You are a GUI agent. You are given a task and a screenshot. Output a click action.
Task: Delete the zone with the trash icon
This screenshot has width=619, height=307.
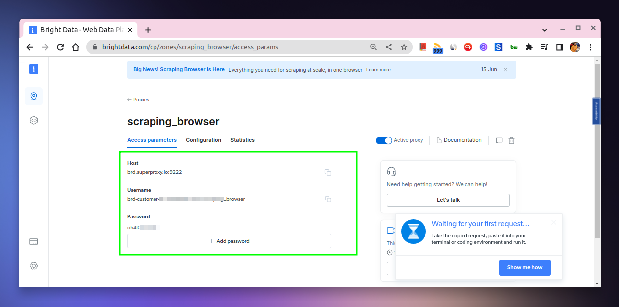click(511, 140)
